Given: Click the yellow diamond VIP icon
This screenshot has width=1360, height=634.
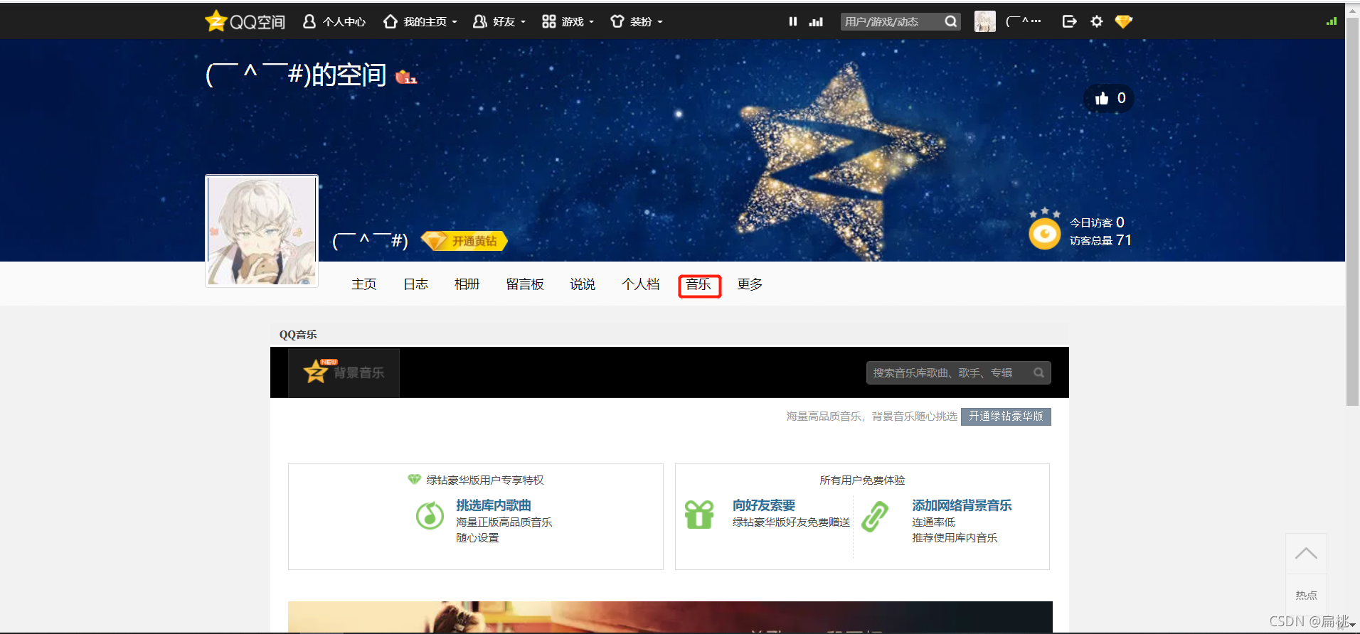Looking at the screenshot, I should click(x=1124, y=21).
